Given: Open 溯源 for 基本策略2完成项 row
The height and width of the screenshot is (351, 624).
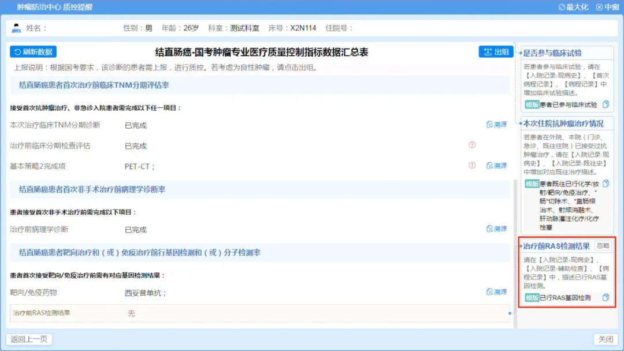Looking at the screenshot, I should coord(497,165).
